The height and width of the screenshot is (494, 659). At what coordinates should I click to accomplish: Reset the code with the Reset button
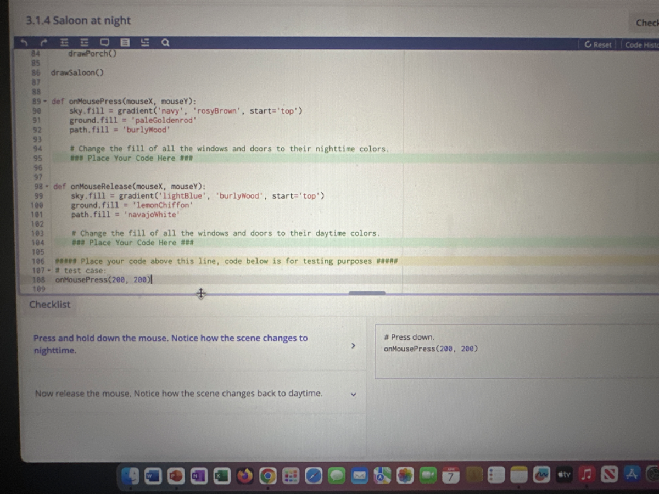[x=598, y=45]
